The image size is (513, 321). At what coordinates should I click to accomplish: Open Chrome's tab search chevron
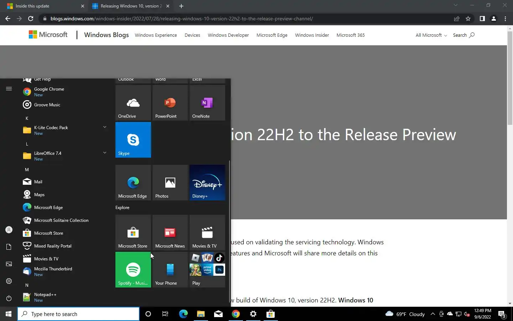[455, 5]
